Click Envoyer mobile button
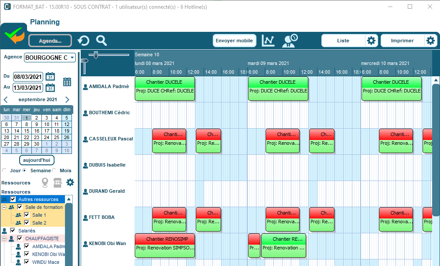This screenshot has width=440, height=266. click(x=234, y=41)
